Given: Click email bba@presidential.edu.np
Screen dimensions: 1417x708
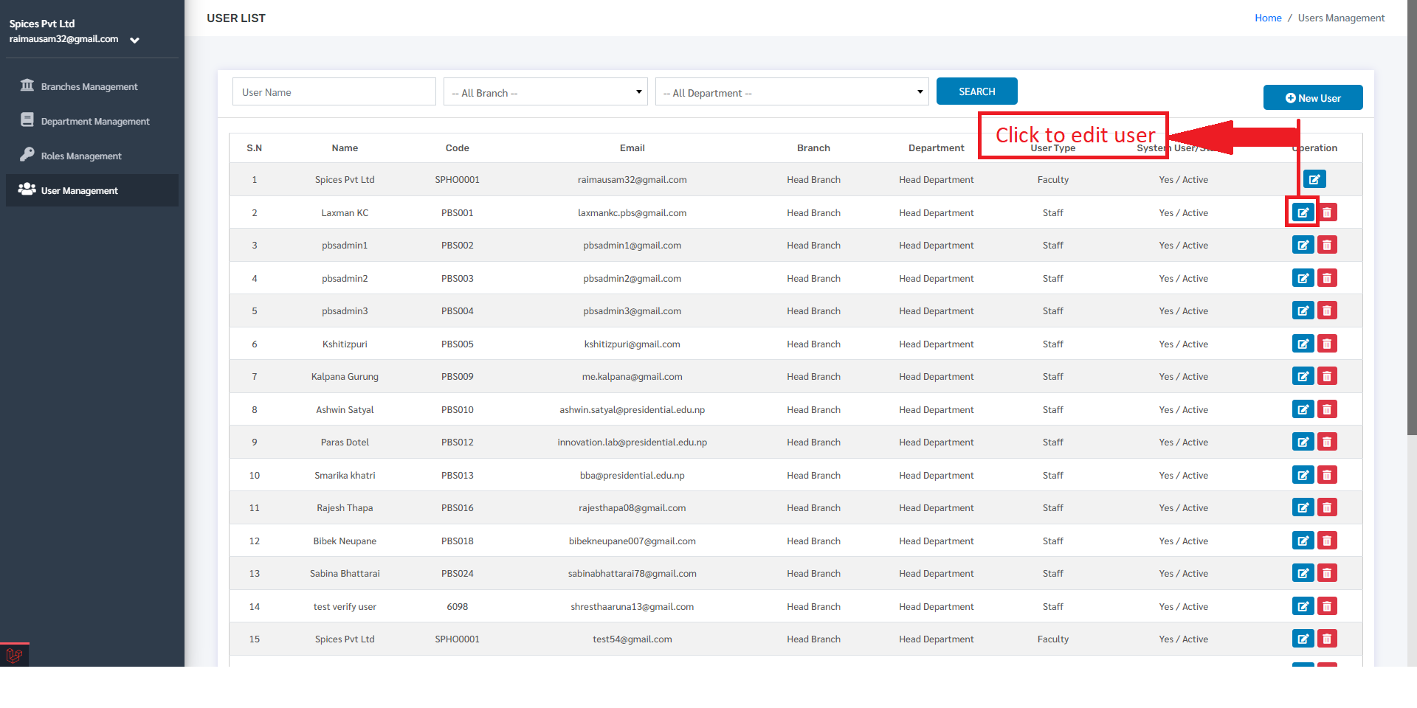Looking at the screenshot, I should pyautogui.click(x=632, y=475).
